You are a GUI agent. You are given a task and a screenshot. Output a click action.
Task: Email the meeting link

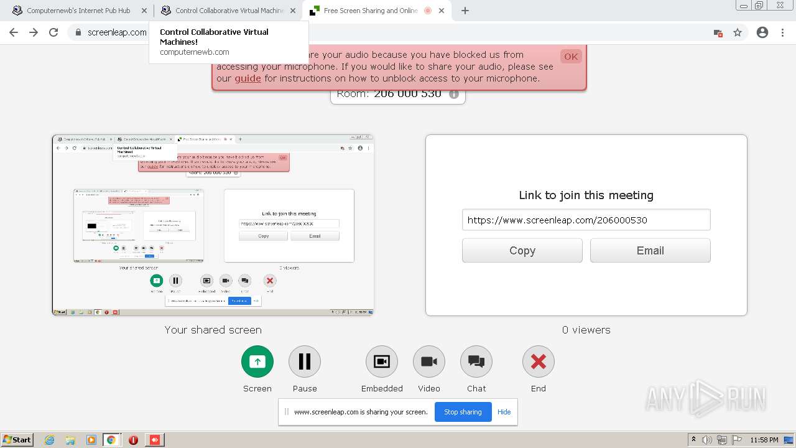click(x=650, y=251)
